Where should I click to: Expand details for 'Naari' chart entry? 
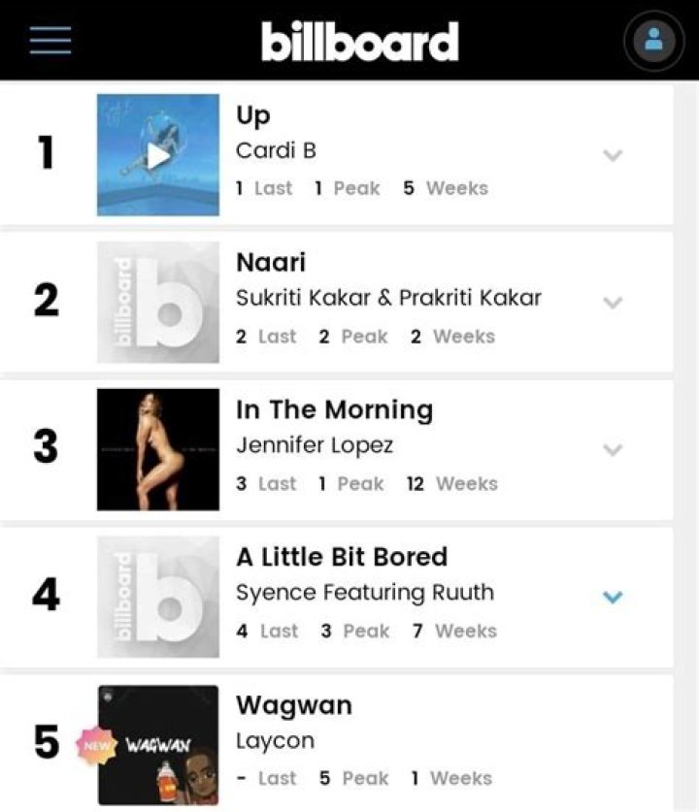pos(613,302)
